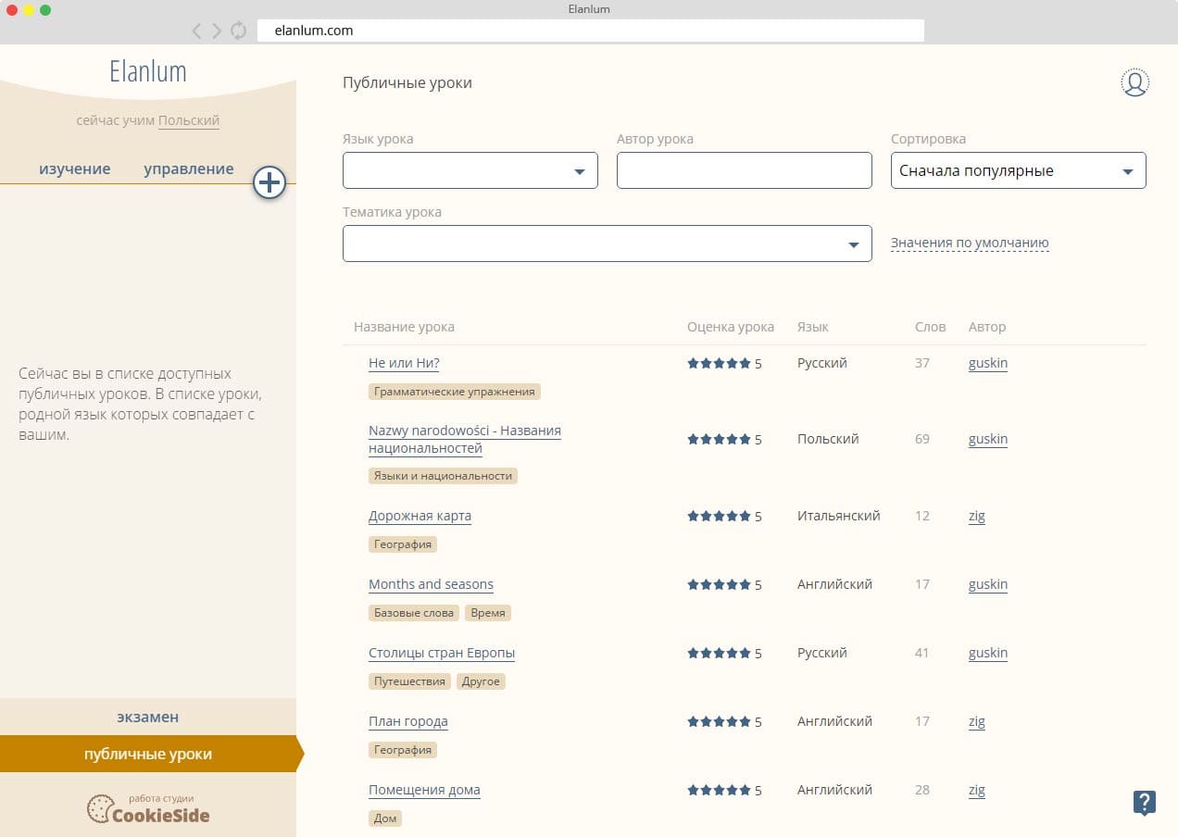Open author guskin on 'Nazwy narodowości' row
Screen dimensions: 1178x837
click(988, 439)
